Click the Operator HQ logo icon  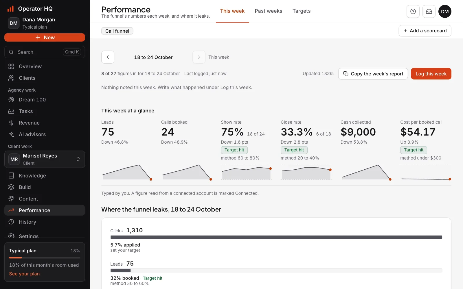tap(11, 9)
